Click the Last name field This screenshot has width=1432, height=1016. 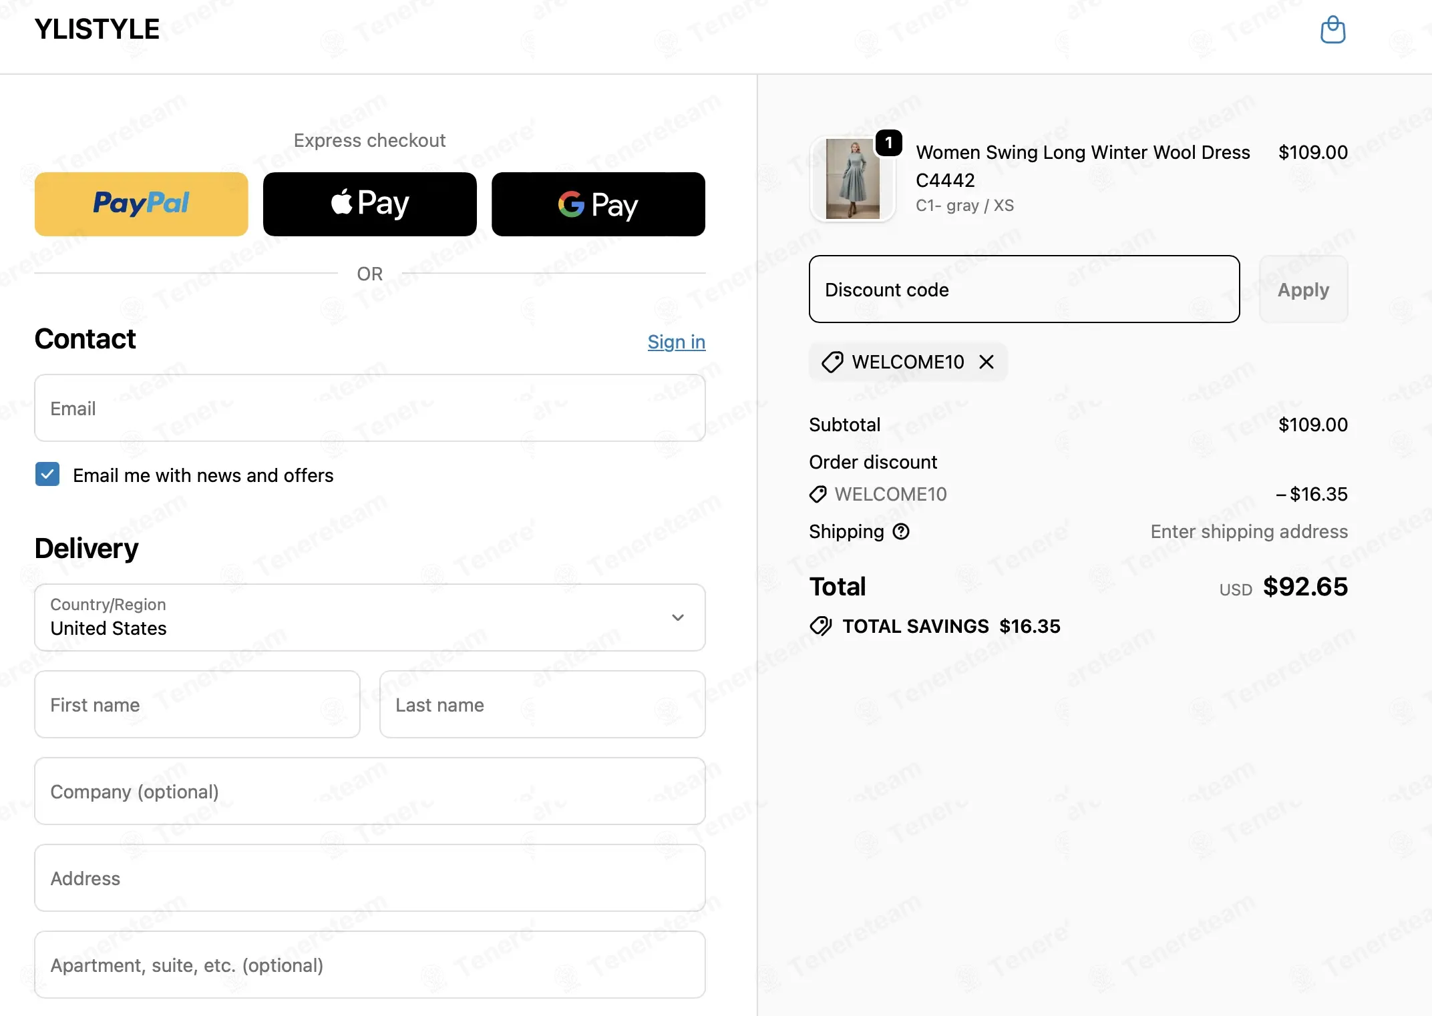click(542, 704)
